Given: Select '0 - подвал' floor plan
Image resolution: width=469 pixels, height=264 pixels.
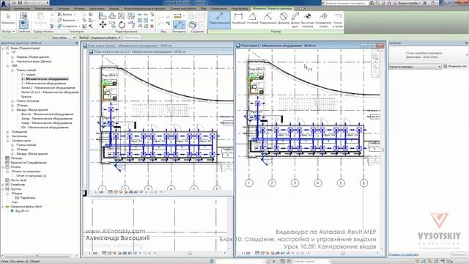Looking at the screenshot, I should coord(29,75).
